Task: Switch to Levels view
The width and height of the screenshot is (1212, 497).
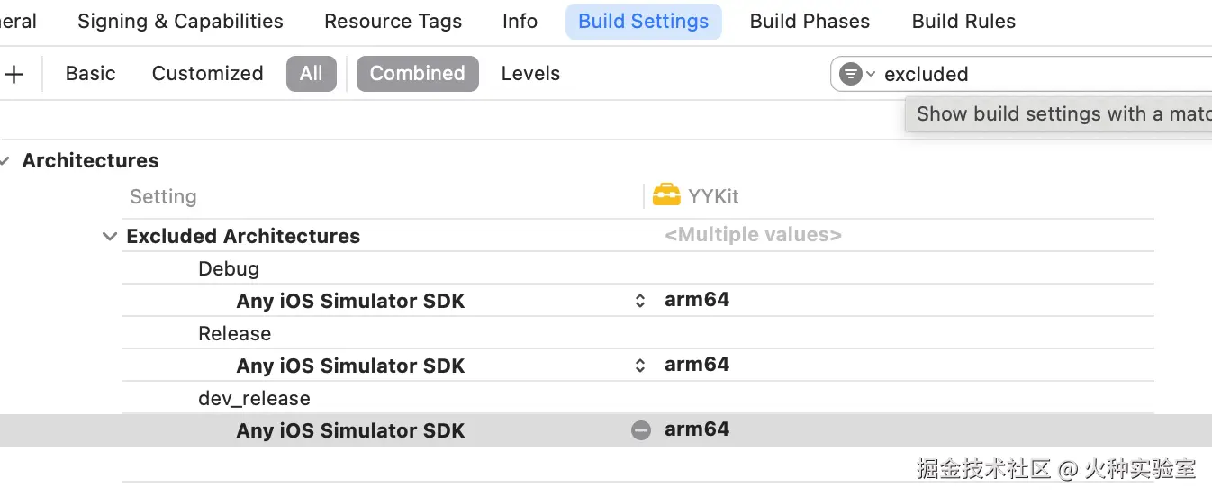Action: click(x=530, y=74)
